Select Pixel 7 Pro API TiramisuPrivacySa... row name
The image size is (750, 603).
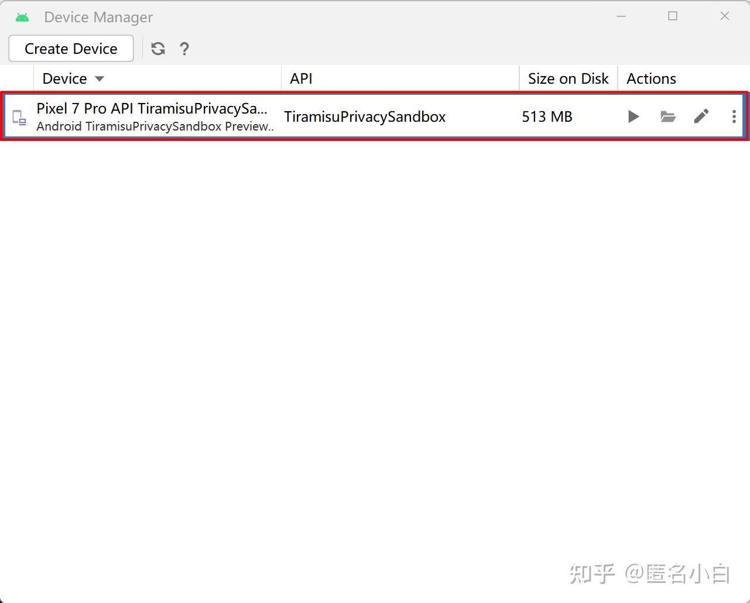point(152,108)
